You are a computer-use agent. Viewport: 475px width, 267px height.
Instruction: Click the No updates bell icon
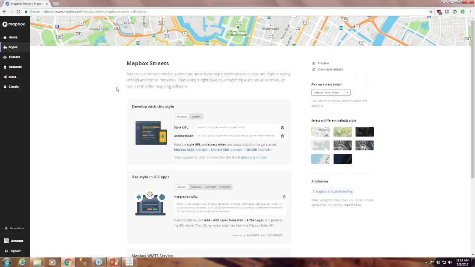[x=6, y=228]
